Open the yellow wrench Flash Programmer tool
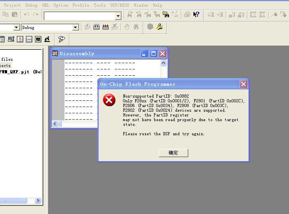289x214 pixels. pos(159,27)
